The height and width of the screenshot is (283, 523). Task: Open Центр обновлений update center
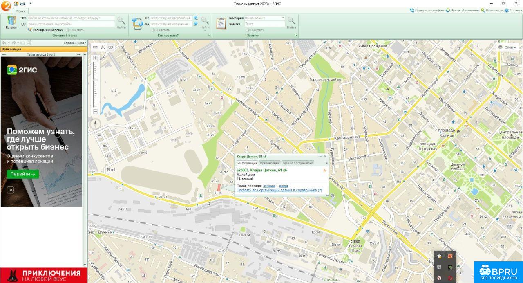click(x=462, y=10)
